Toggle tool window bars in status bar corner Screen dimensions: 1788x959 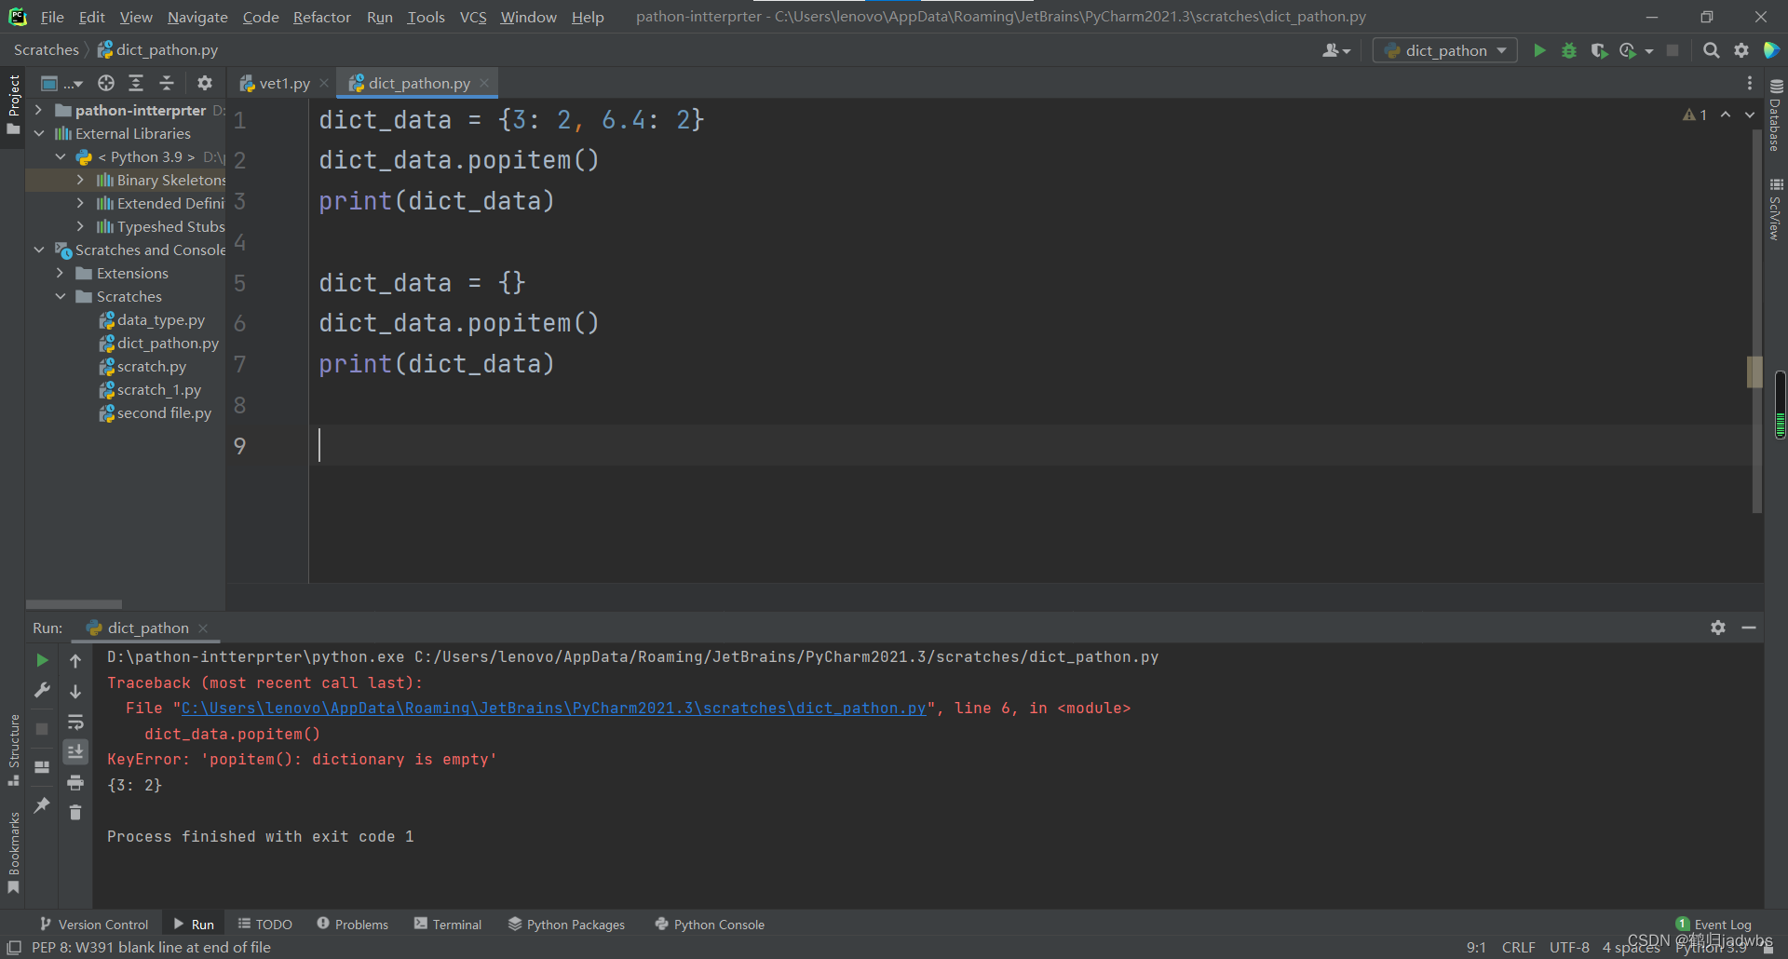pyautogui.click(x=14, y=947)
